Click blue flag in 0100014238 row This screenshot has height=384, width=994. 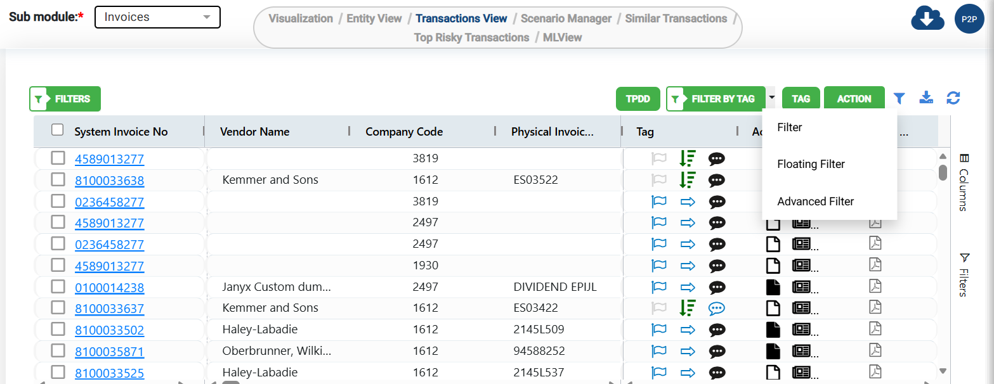coord(660,288)
